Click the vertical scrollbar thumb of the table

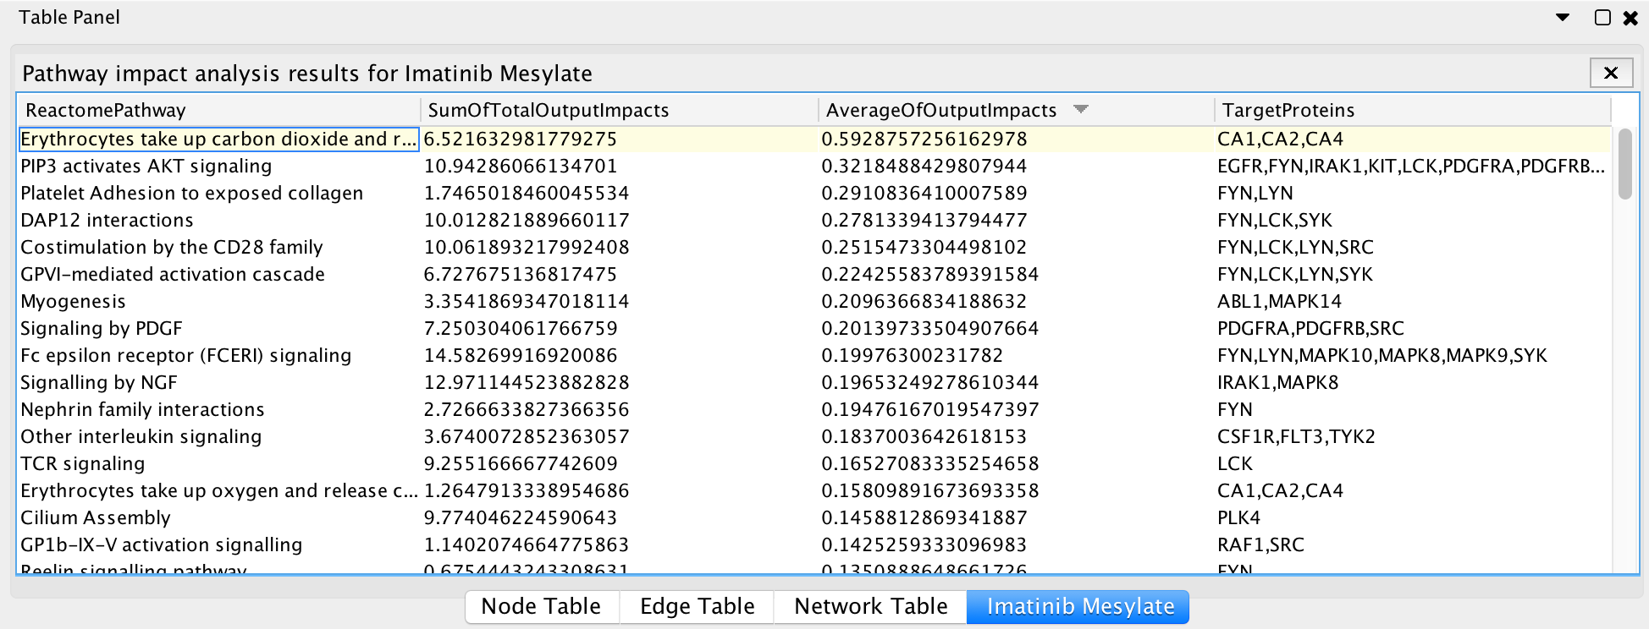pos(1624,164)
